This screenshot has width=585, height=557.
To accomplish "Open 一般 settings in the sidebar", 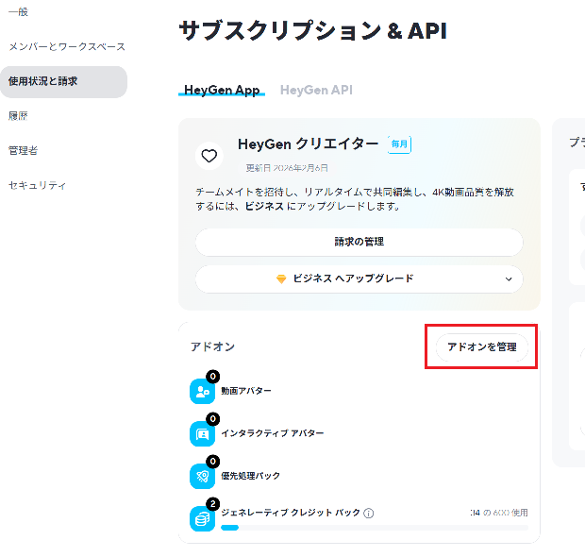I will point(19,11).
